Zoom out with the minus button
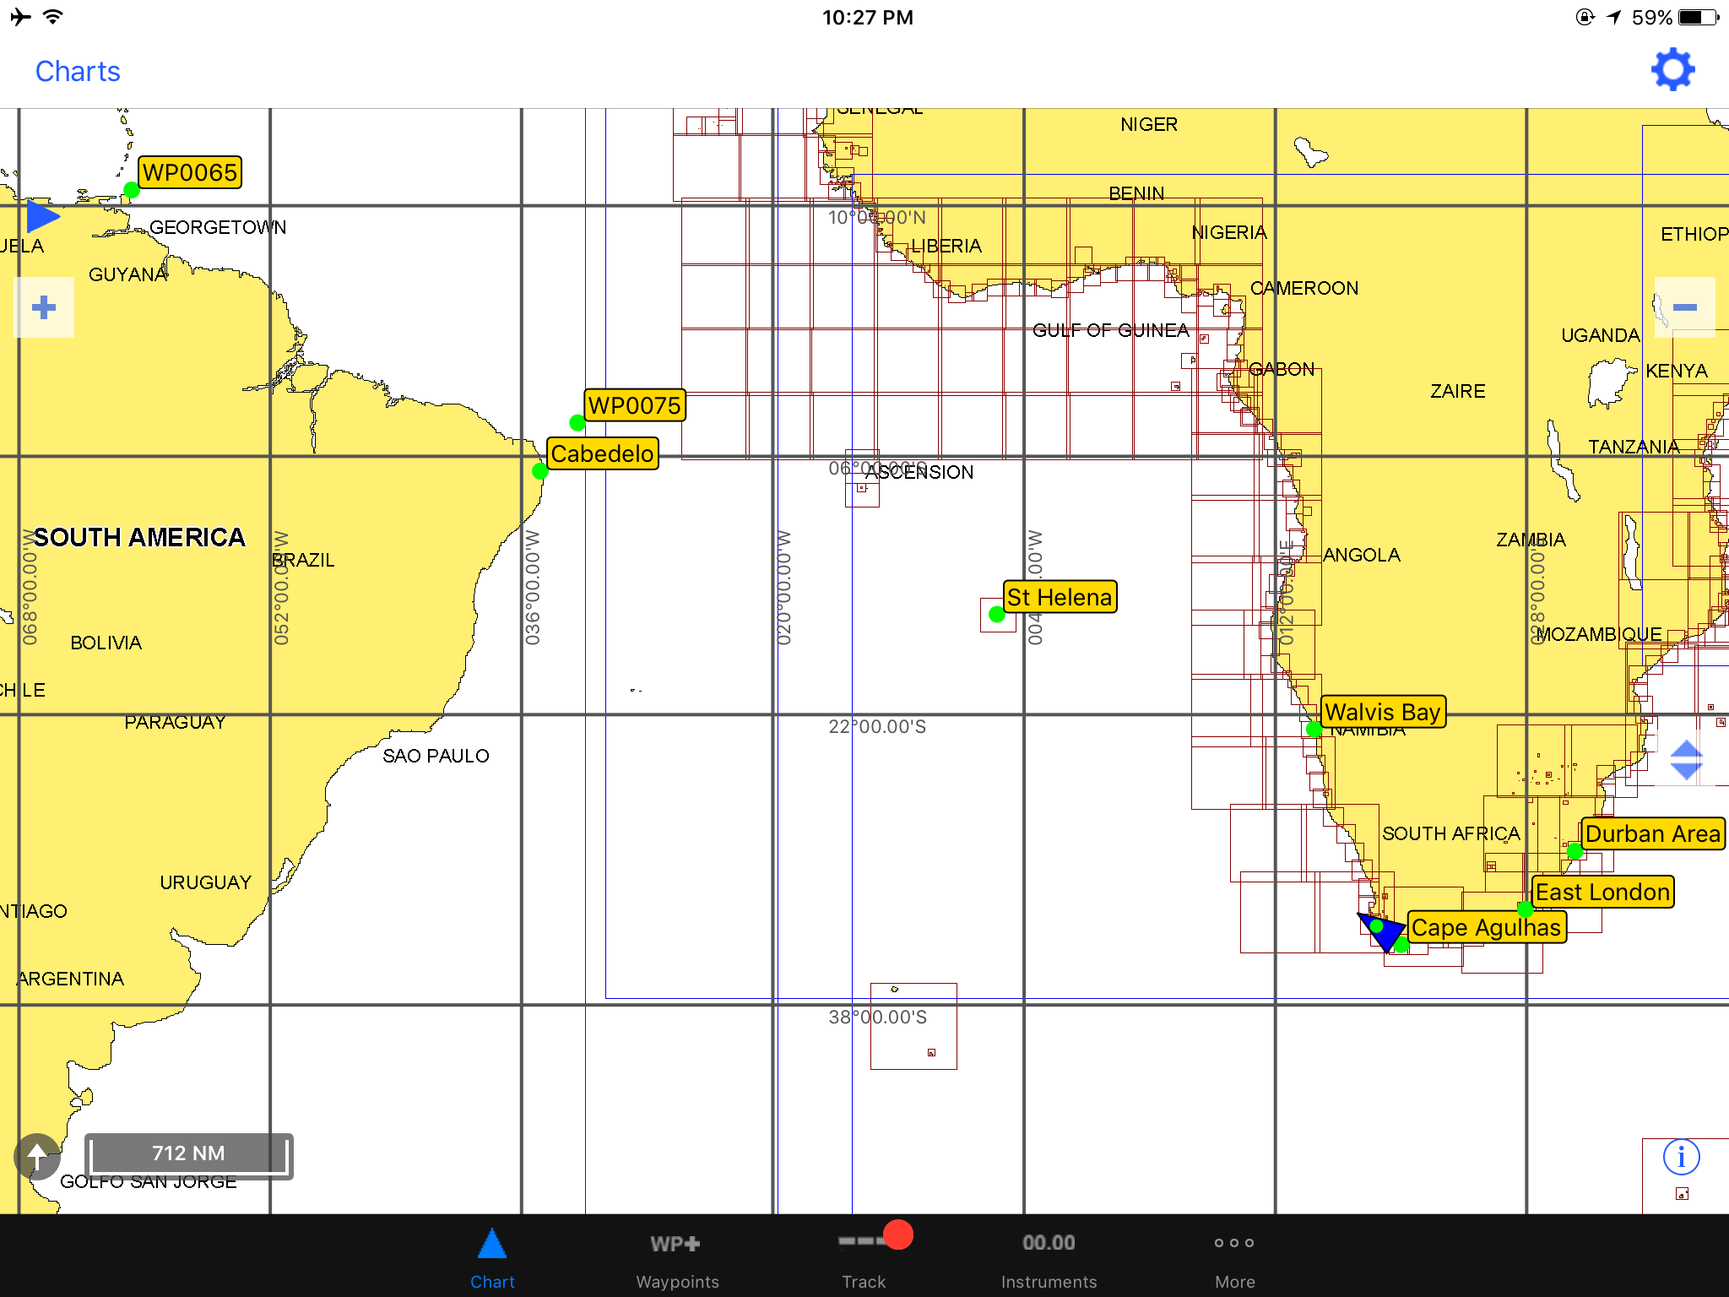 [1684, 307]
